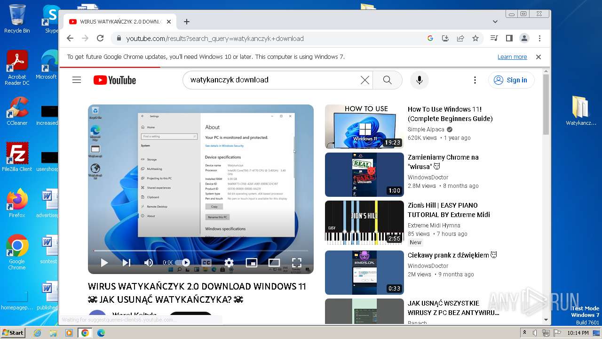The width and height of the screenshot is (602, 339).
Task: Open the Zamieniamy Chrome na wirusa video
Action: pos(443,162)
